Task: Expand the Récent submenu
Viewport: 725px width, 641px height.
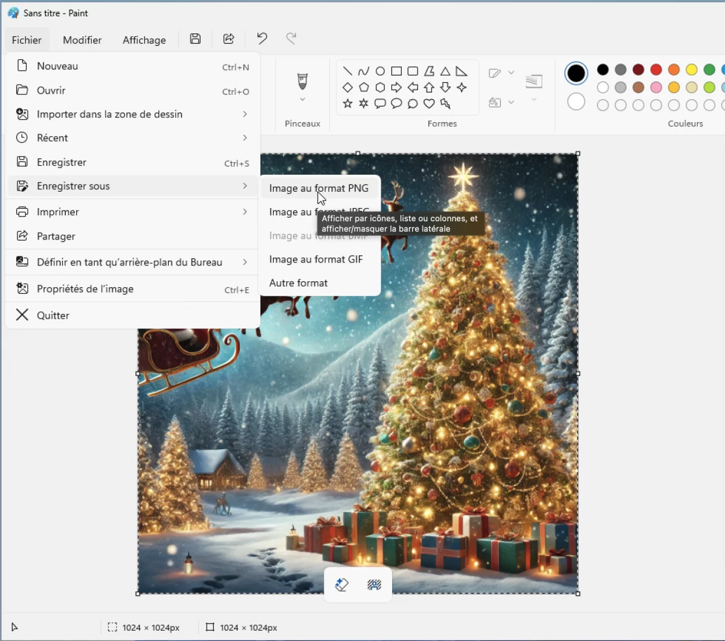Action: (x=245, y=137)
